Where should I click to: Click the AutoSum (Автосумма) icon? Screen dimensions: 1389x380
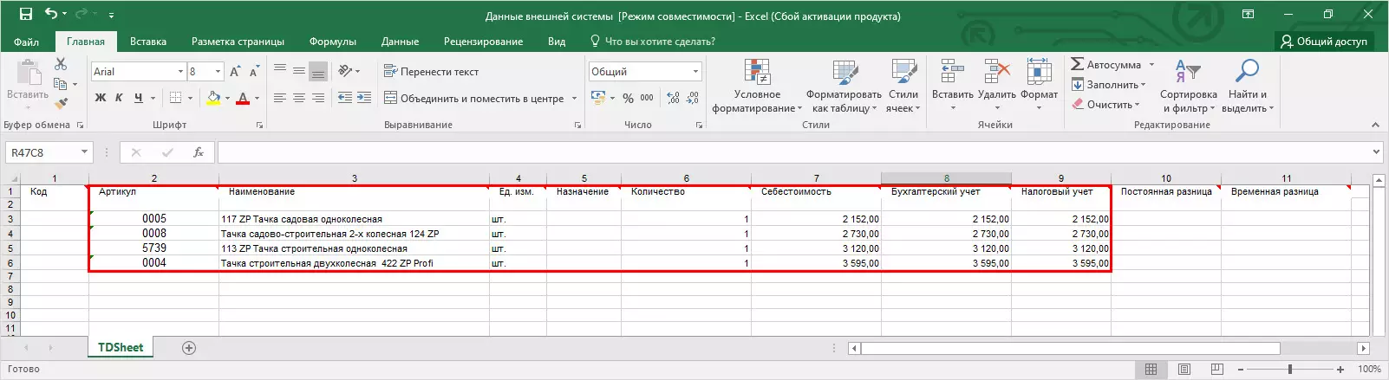point(1078,65)
